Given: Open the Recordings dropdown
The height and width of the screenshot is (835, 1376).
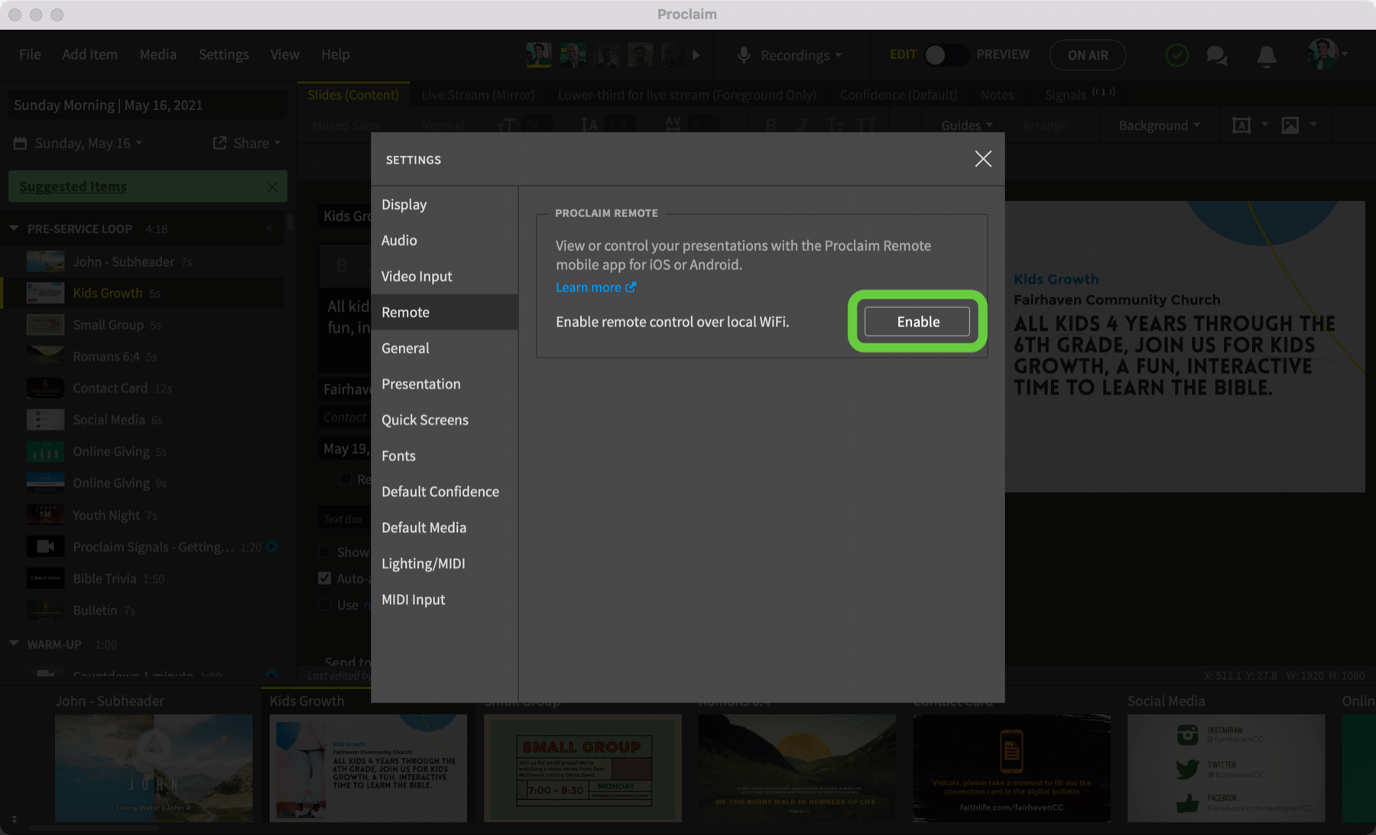Looking at the screenshot, I should click(801, 55).
